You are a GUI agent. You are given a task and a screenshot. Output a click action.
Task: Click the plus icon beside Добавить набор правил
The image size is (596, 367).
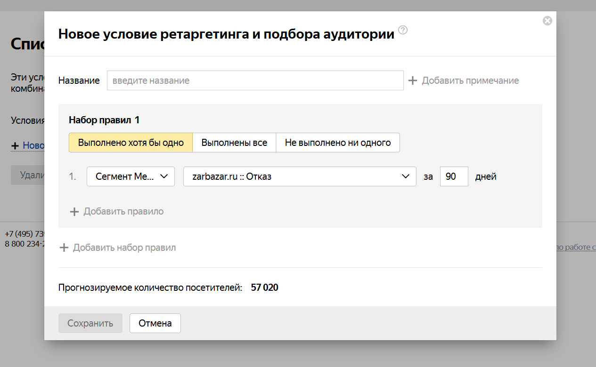click(x=64, y=247)
